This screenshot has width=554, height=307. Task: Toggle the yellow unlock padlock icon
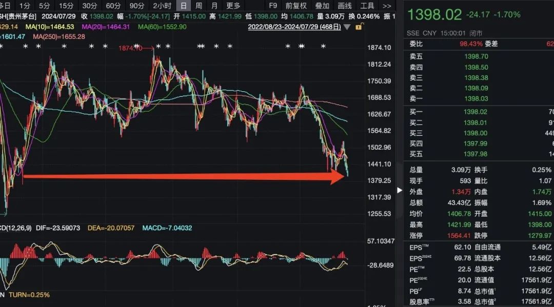pyautogui.click(x=359, y=27)
